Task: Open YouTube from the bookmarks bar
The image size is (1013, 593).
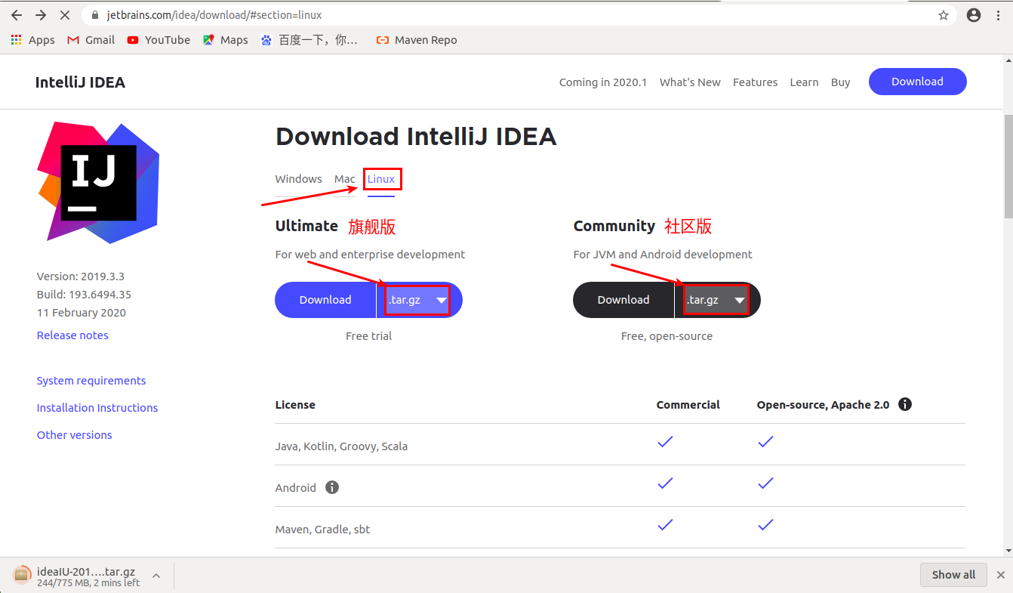Action: pos(158,39)
